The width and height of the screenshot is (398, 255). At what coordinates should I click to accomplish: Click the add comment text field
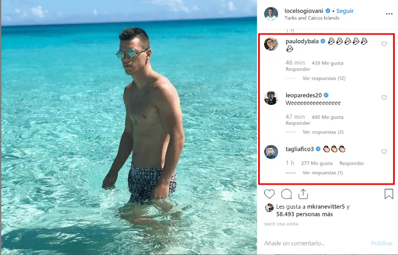[312, 243]
